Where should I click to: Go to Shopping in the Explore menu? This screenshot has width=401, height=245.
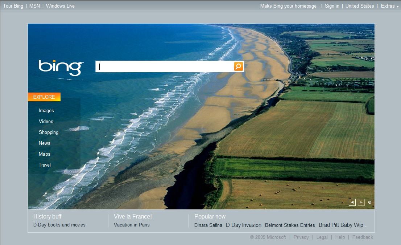pos(49,132)
